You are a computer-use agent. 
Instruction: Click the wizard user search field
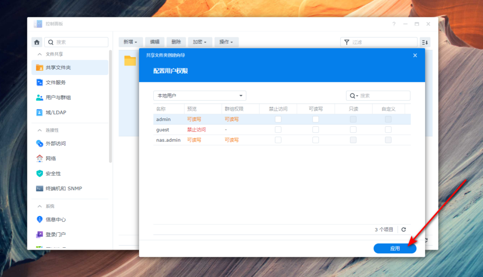click(378, 96)
